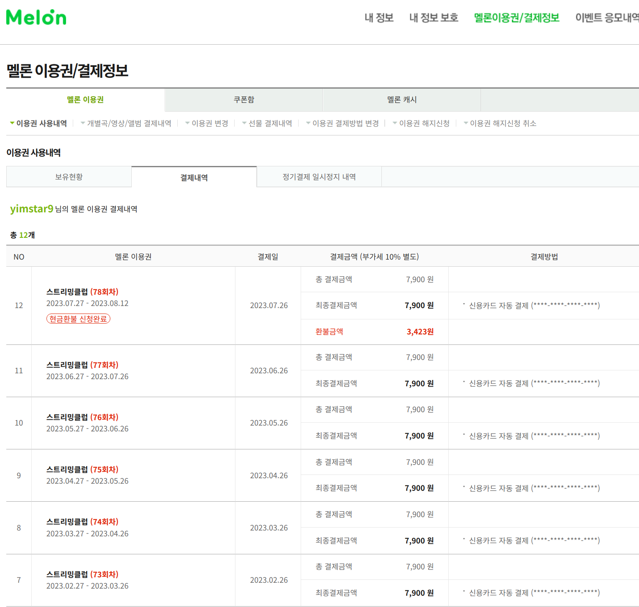This screenshot has height=607, width=639.
Task: Select 멜론이용권/결제정보 menu
Action: pyautogui.click(x=516, y=18)
